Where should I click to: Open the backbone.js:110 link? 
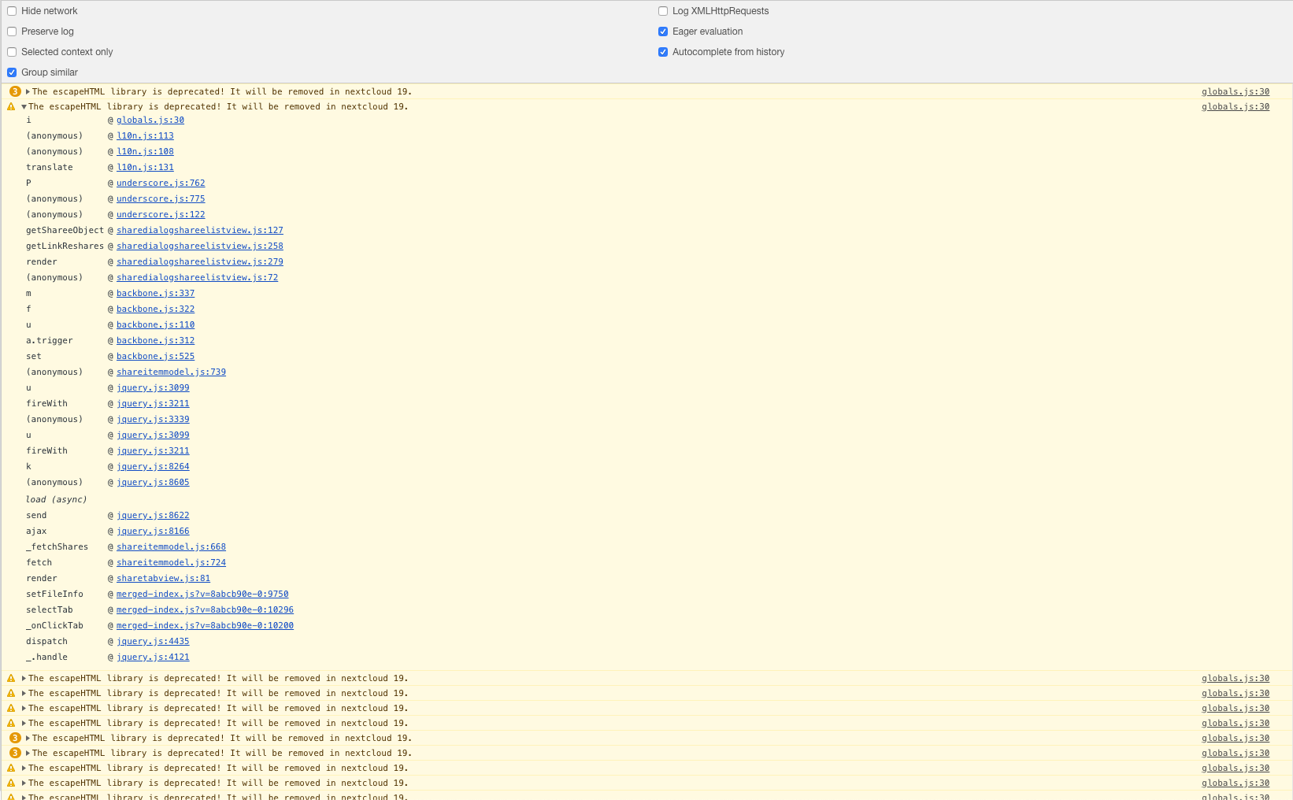155,324
